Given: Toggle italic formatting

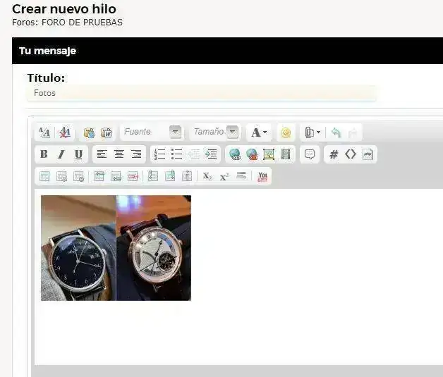Looking at the screenshot, I should [x=61, y=154].
